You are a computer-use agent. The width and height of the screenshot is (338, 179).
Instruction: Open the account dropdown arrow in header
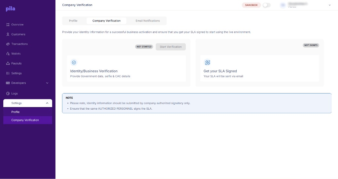click(330, 5)
